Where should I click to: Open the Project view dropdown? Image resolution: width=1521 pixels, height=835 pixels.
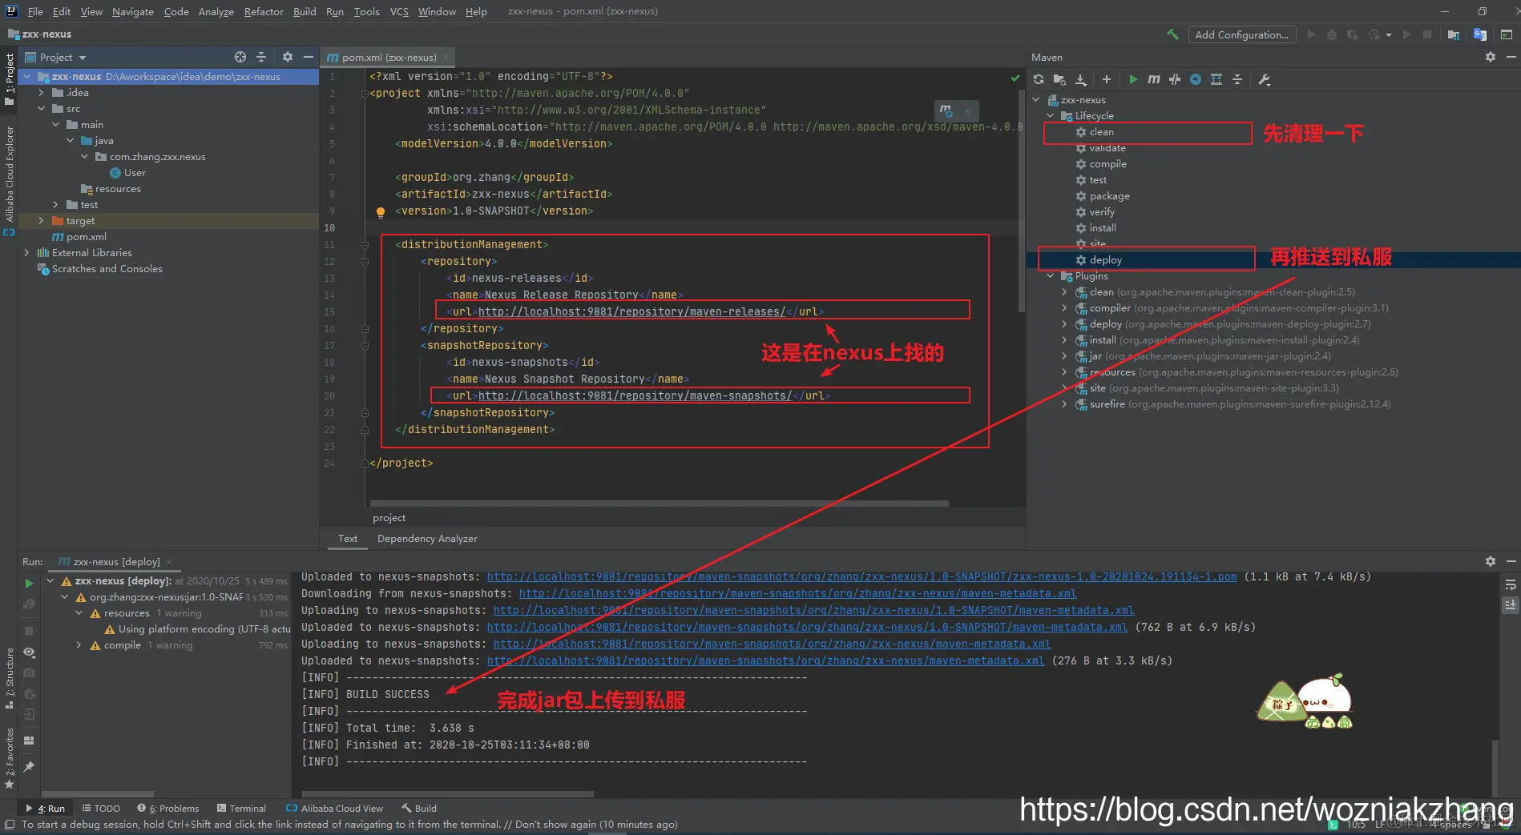55,57
